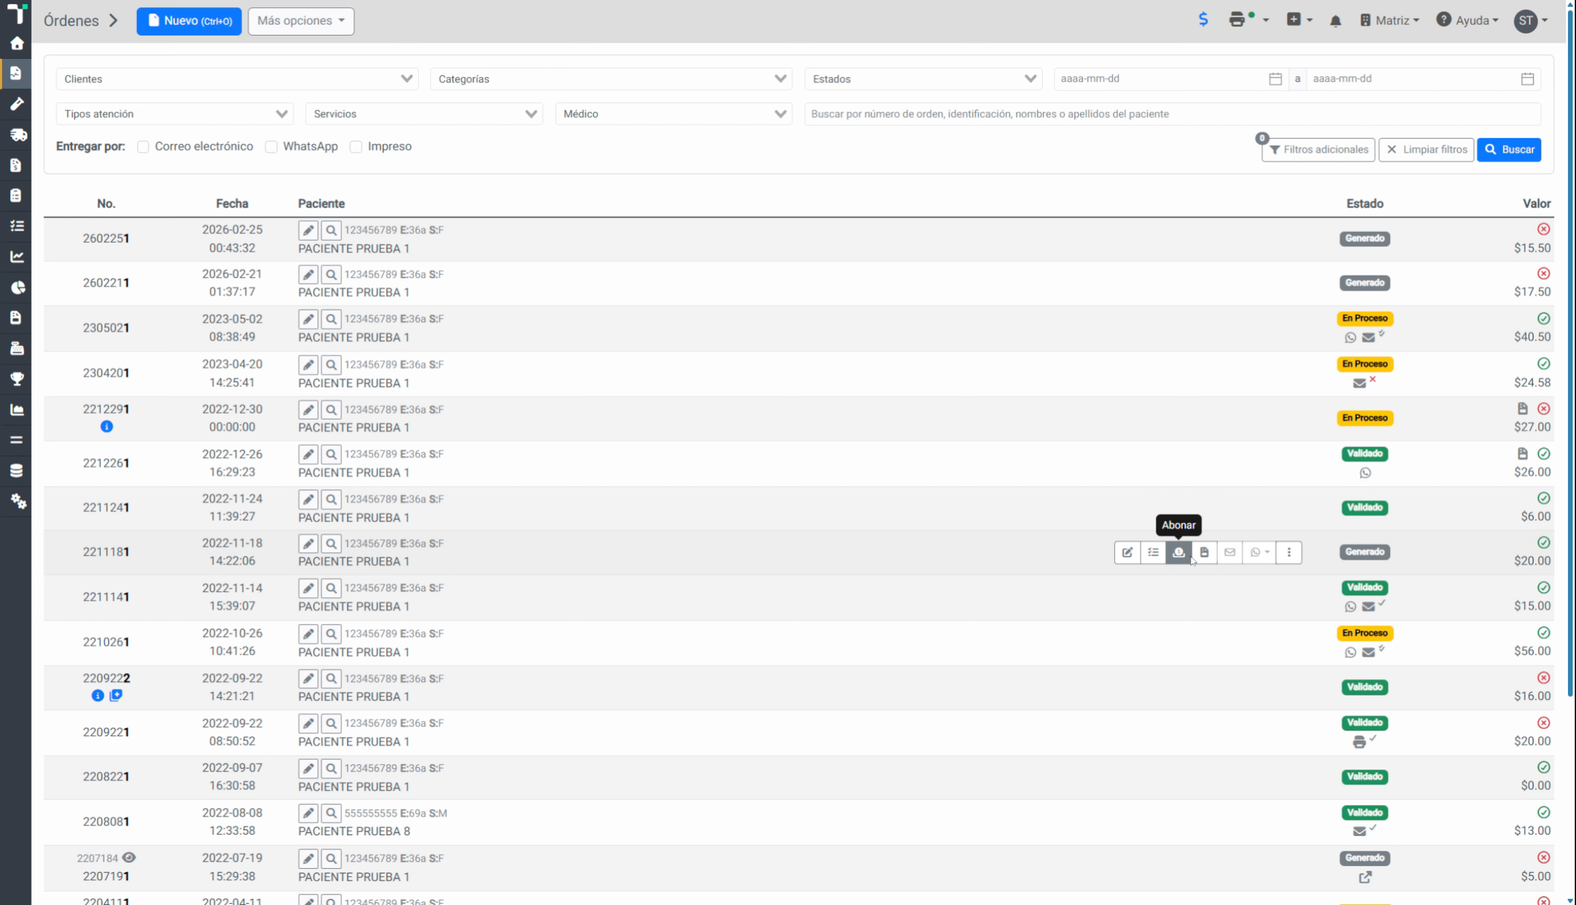This screenshot has height=905, width=1576.
Task: Open the three-dots more menu for order 2211181
Action: tap(1288, 552)
